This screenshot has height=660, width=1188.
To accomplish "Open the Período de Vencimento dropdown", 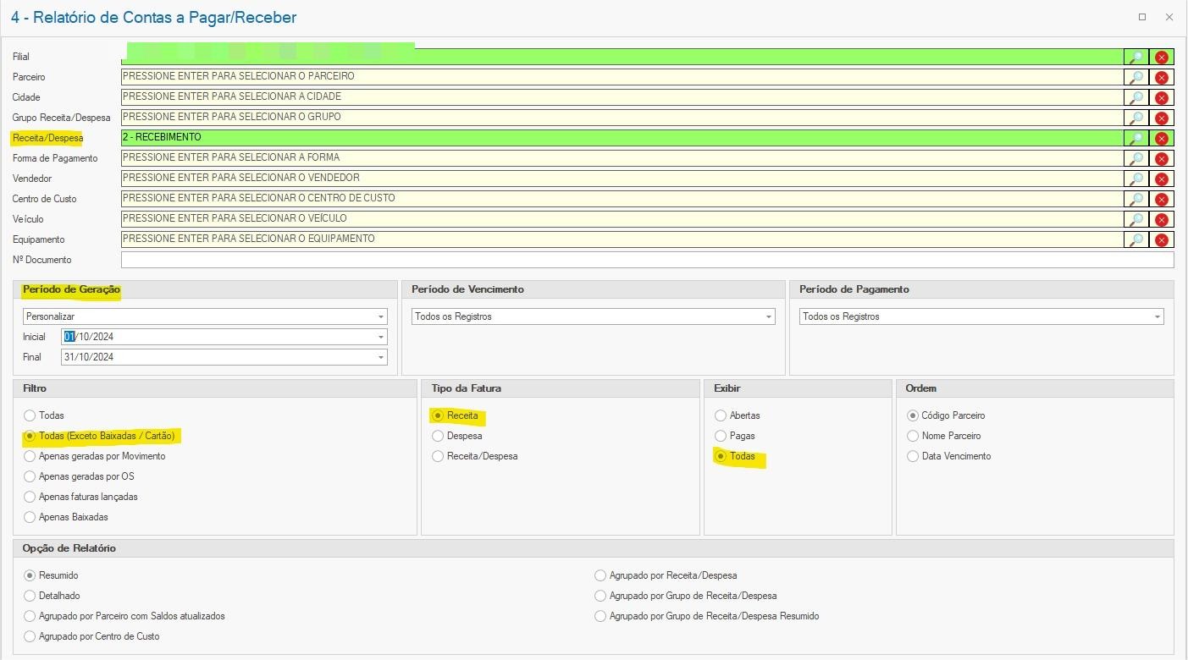I will (768, 316).
